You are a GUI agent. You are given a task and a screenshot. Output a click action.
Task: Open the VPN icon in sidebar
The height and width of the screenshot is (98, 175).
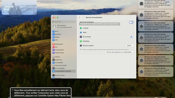click(54, 40)
